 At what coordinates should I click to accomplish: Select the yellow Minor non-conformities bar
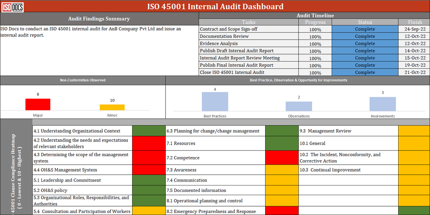(x=112, y=107)
